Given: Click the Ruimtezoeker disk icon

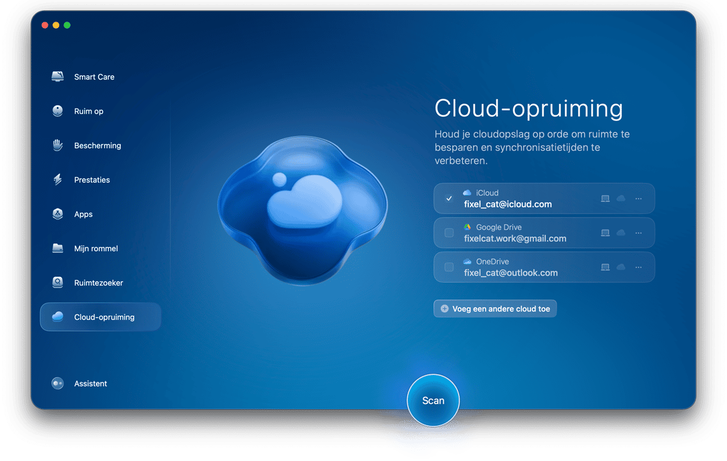Looking at the screenshot, I should tap(58, 283).
